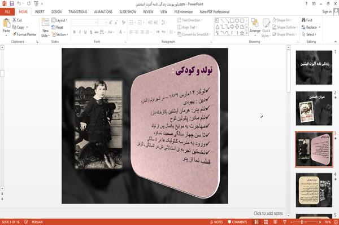339x225 pixels.
Task: Select the slide 2 thumbnail
Action: click(x=314, y=108)
